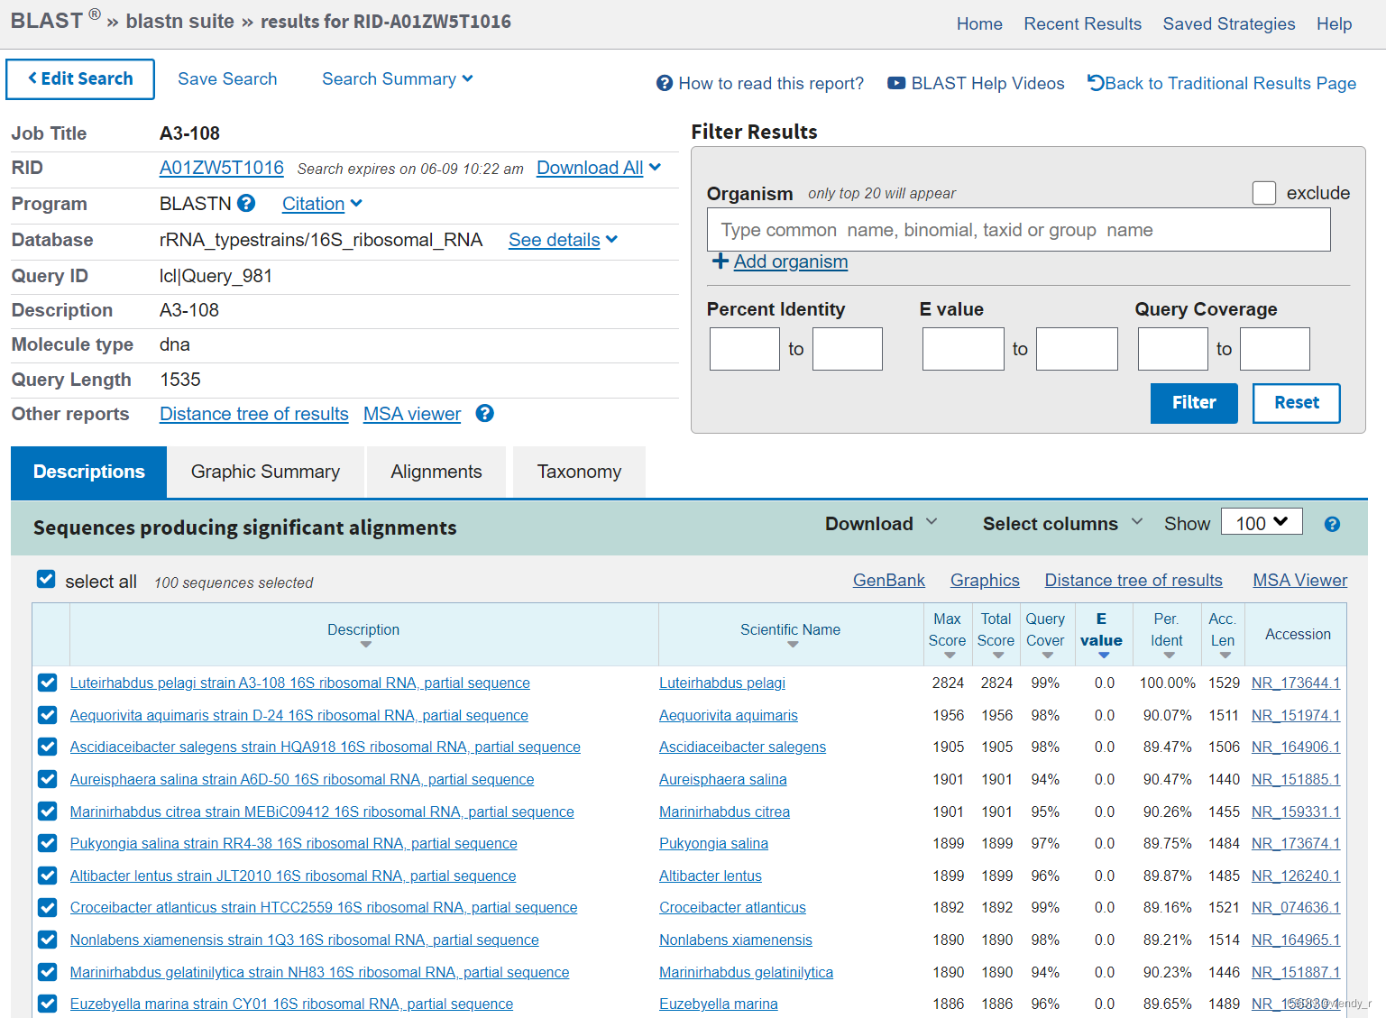This screenshot has width=1386, height=1018.
Task: Sort by Description column arrow
Action: [365, 645]
